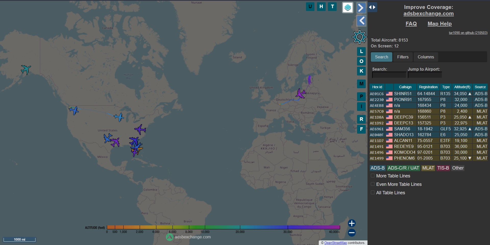The width and height of the screenshot is (490, 245).
Task: Select the purple aircraft over Poland
Action: pyautogui.click(x=301, y=93)
